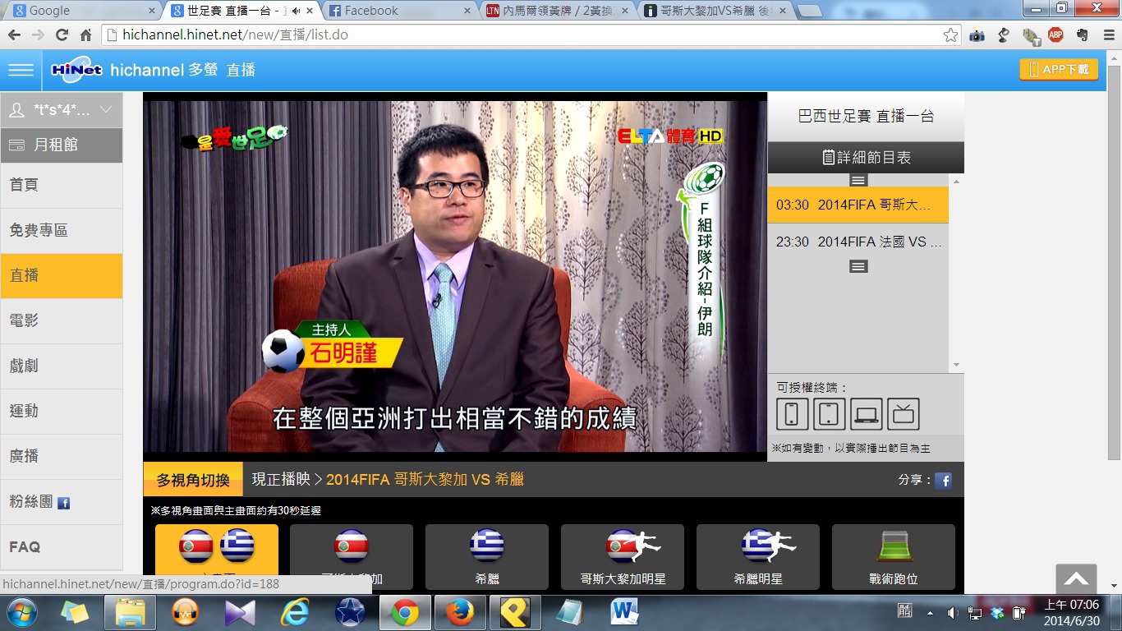This screenshot has width=1122, height=631.
Task: Open 運動 in the sidebar
Action: (62, 412)
